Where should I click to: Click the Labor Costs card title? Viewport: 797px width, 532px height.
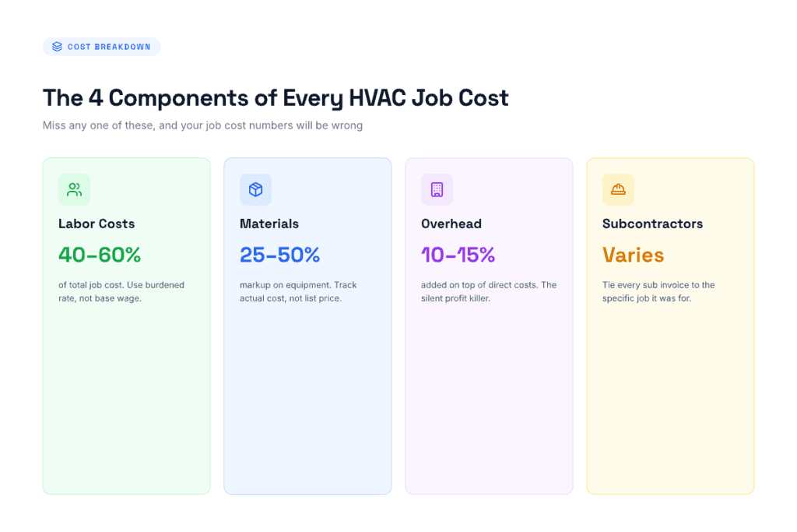(97, 224)
